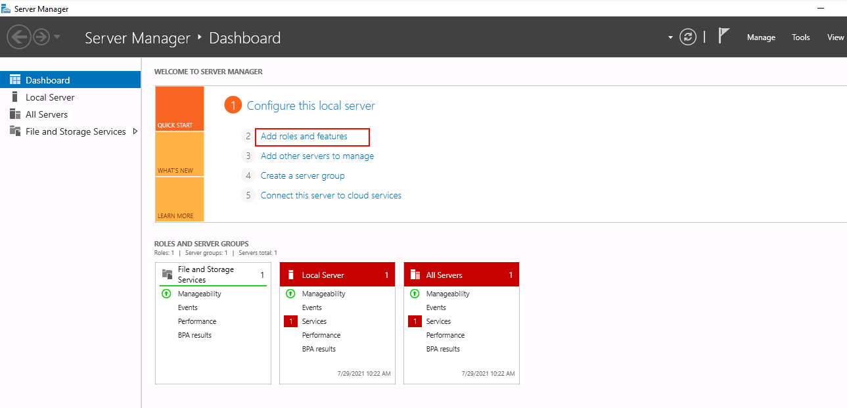Click Configure this local server link
The height and width of the screenshot is (408, 847).
pyautogui.click(x=311, y=105)
